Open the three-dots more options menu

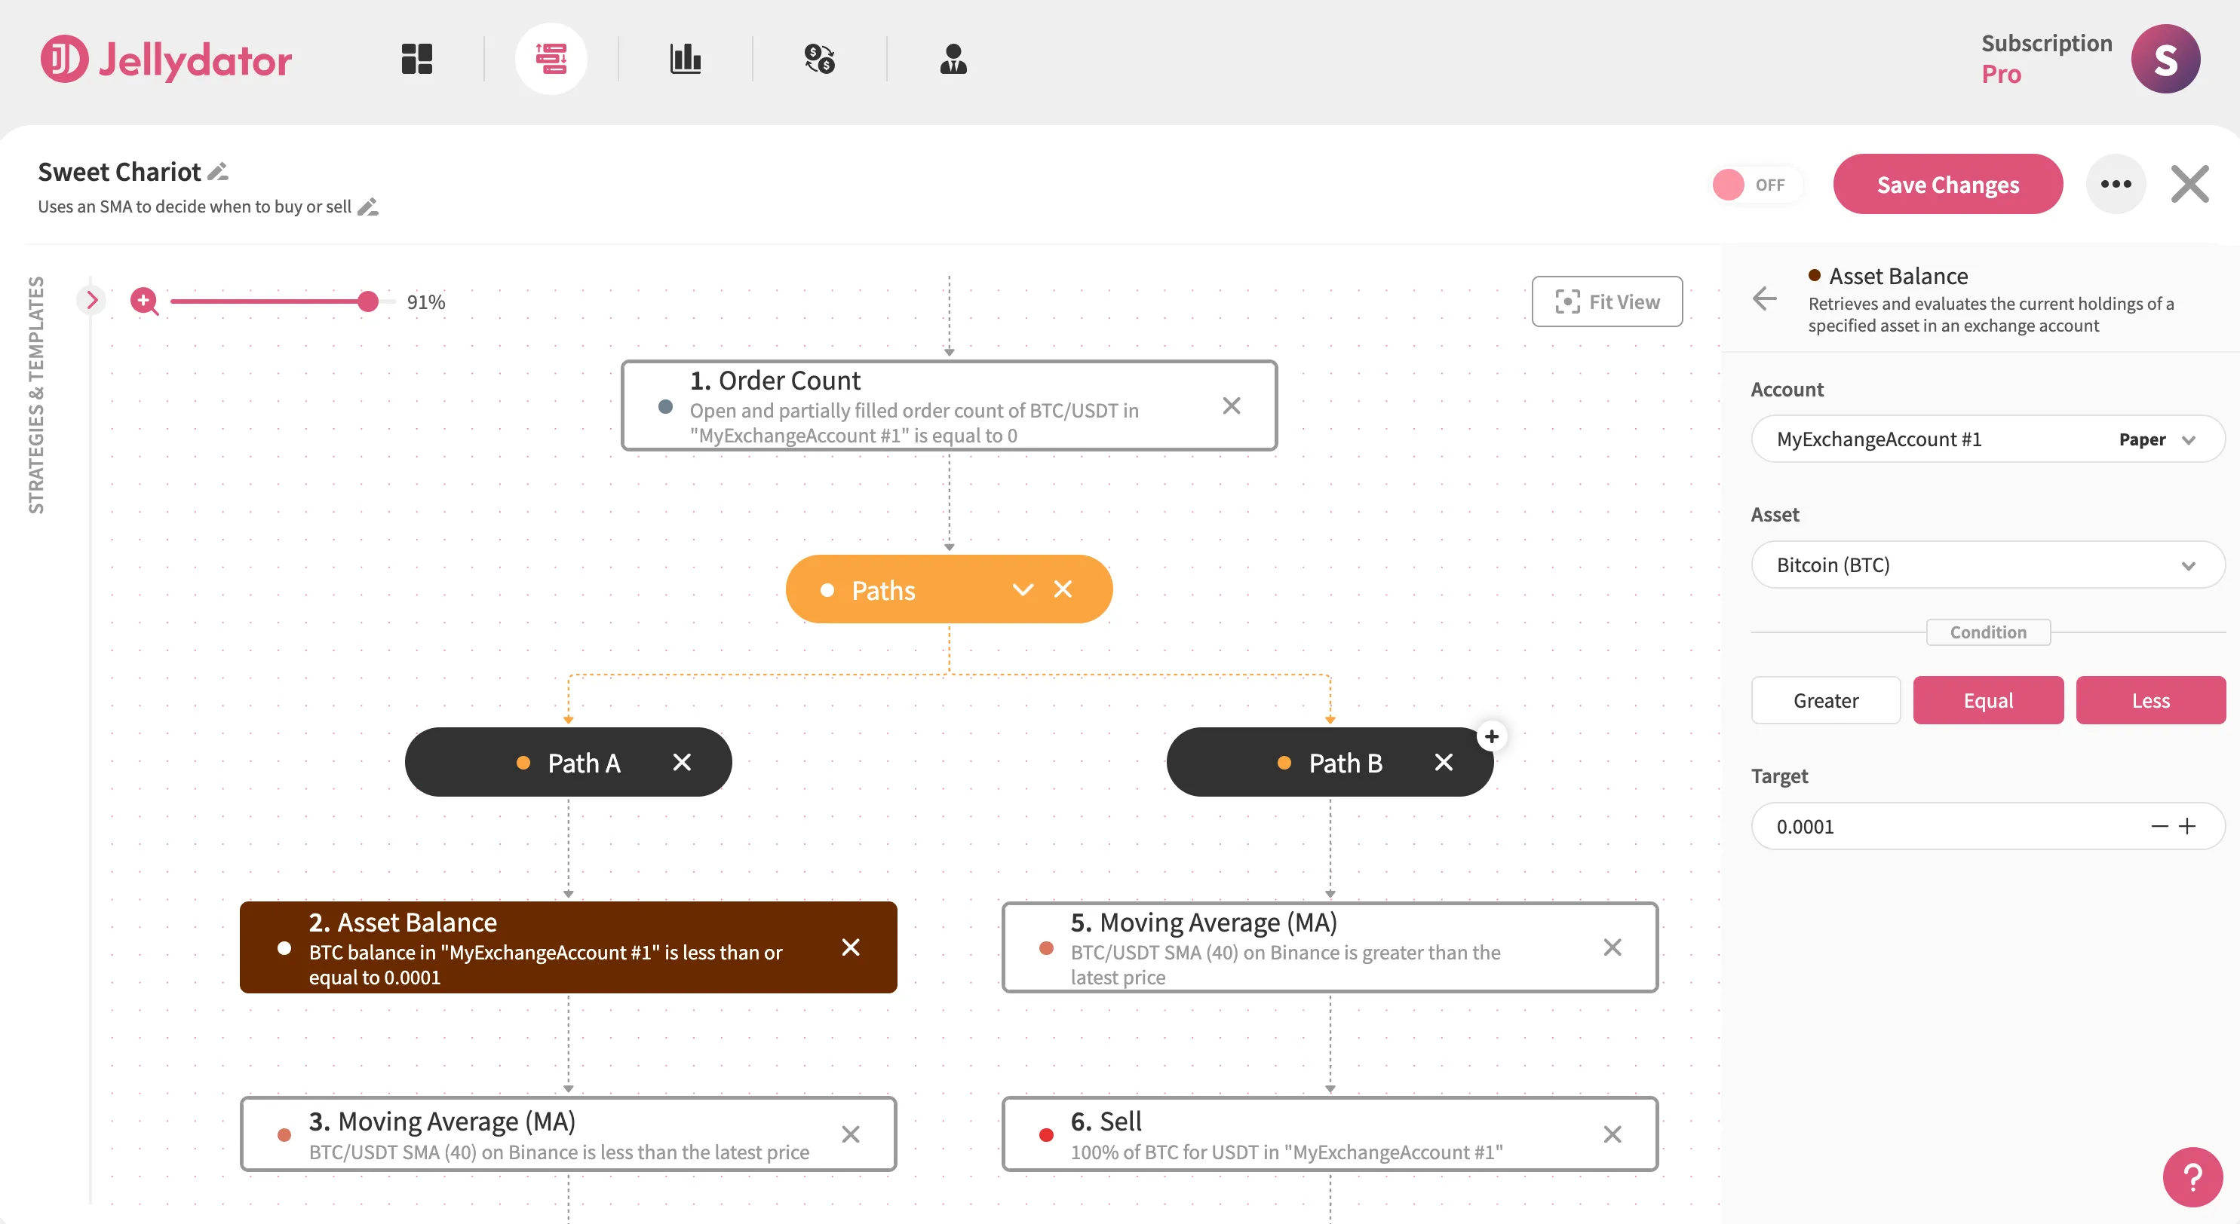(x=2116, y=184)
